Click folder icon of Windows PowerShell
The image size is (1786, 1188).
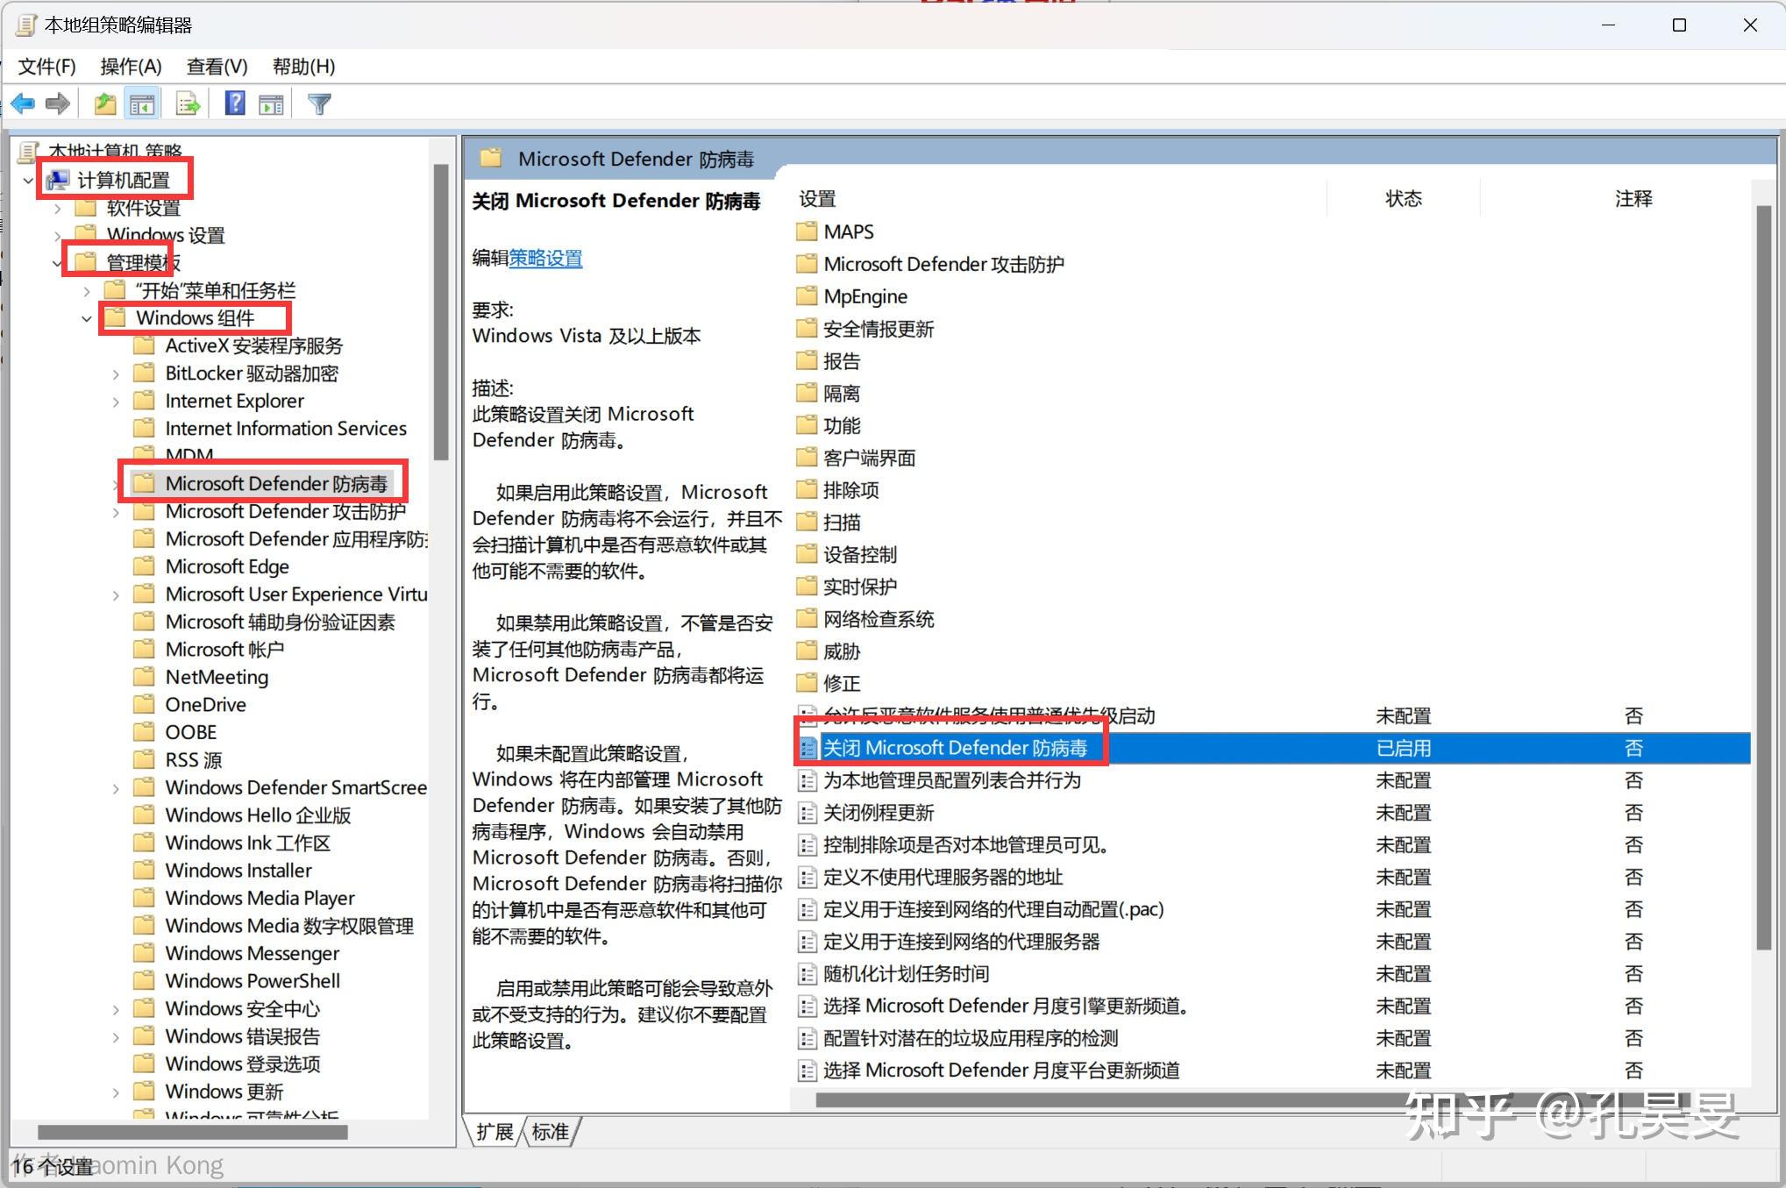coord(144,981)
